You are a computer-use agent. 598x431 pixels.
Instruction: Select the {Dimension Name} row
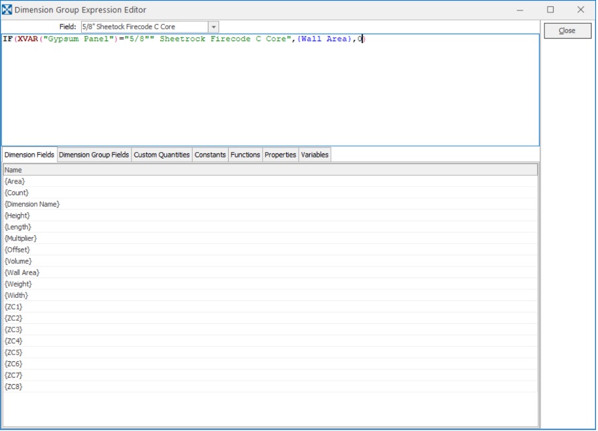(271, 204)
